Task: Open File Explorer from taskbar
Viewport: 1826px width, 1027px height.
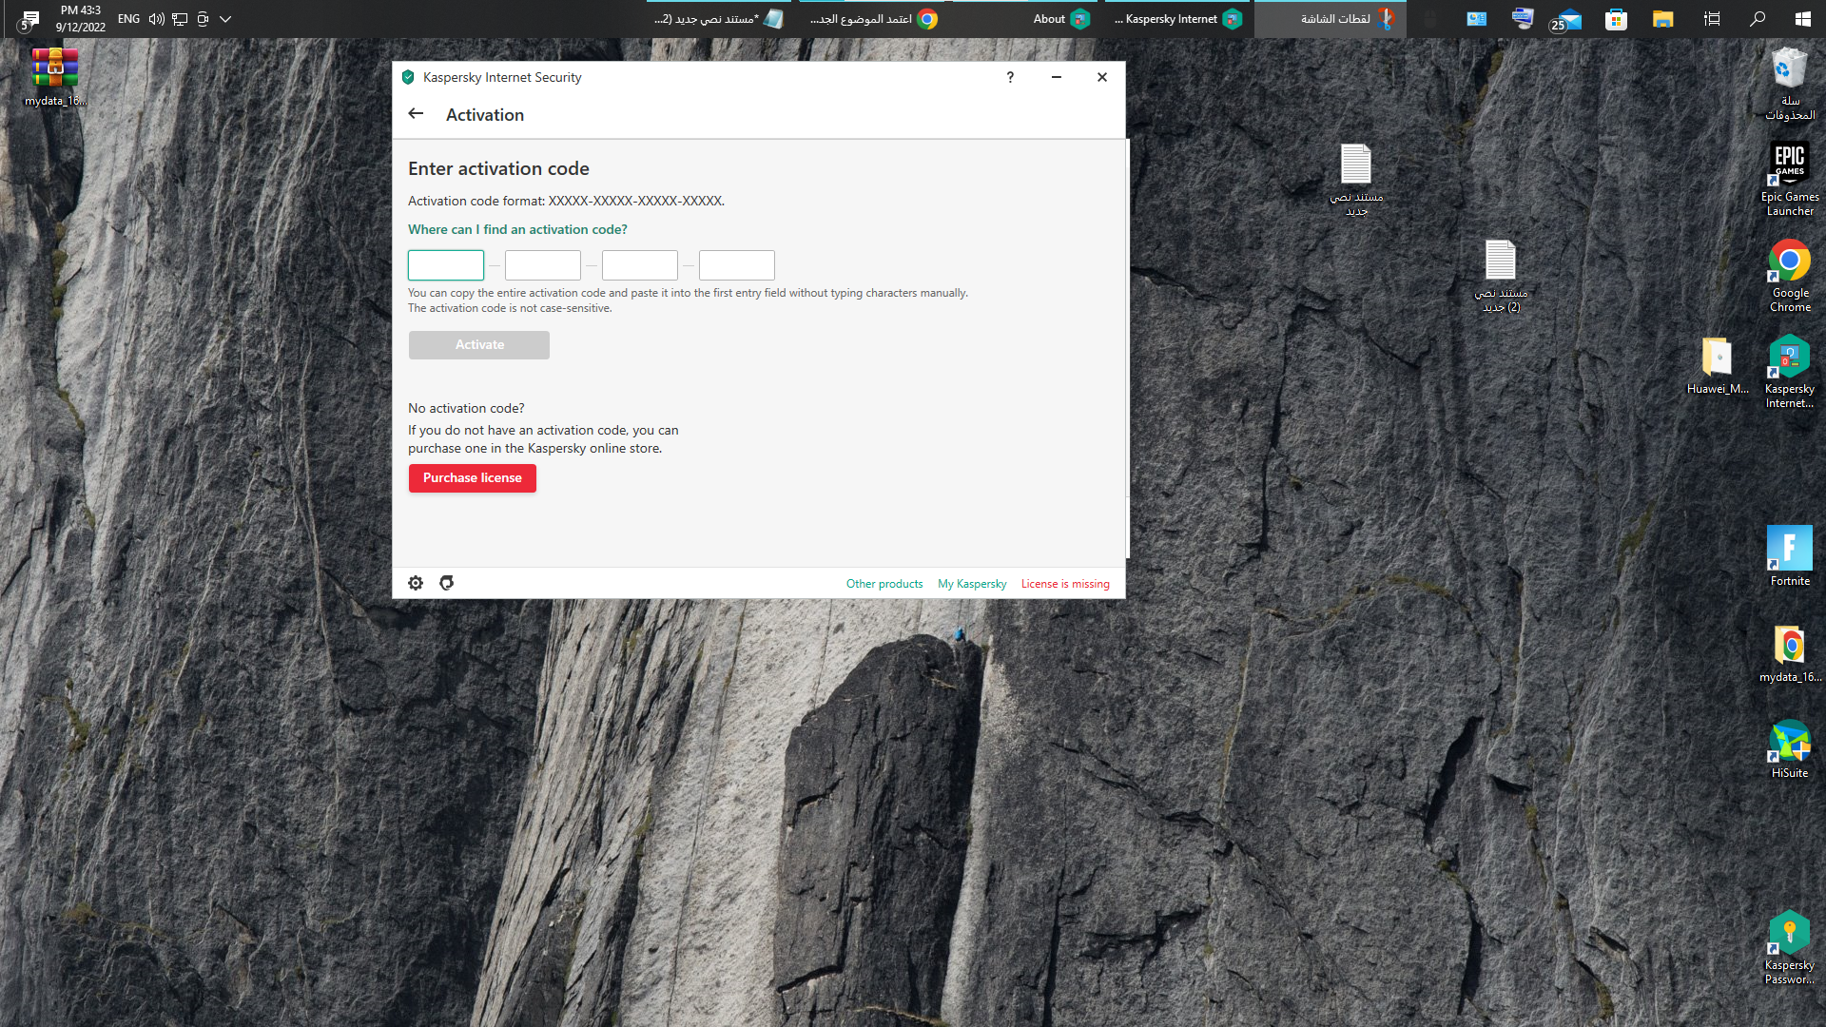Action: tap(1662, 19)
